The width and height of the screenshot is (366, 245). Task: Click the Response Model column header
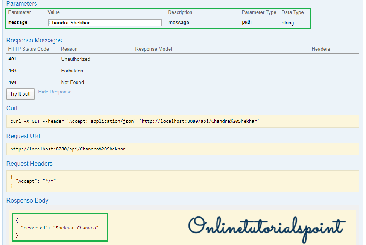click(x=153, y=49)
